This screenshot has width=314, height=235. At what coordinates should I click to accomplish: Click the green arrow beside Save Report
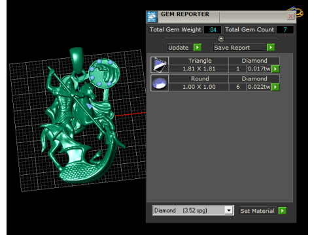(x=271, y=48)
